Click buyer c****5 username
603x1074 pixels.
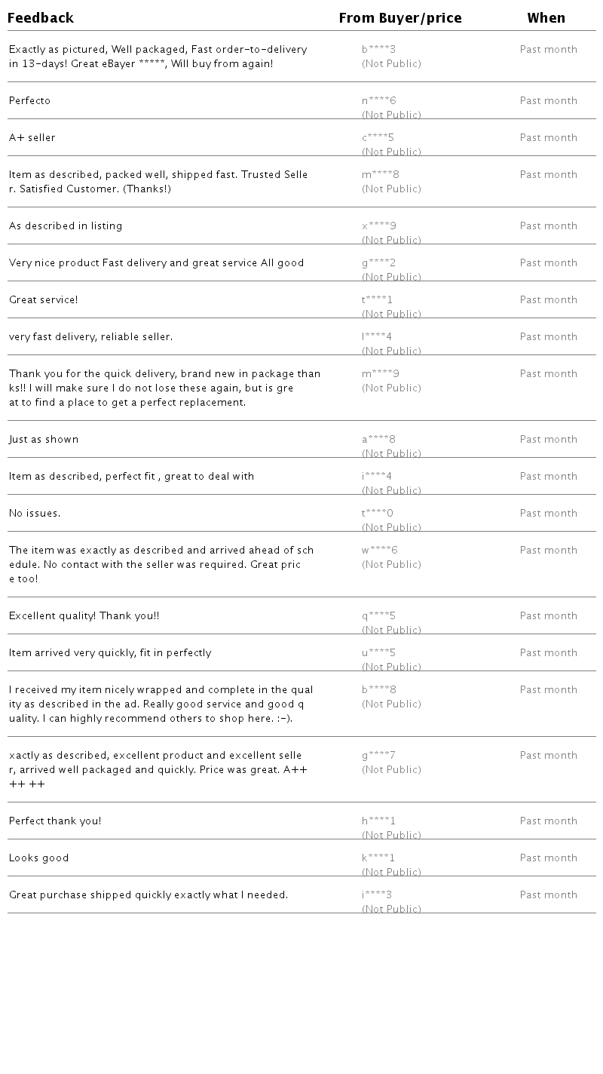(x=378, y=138)
